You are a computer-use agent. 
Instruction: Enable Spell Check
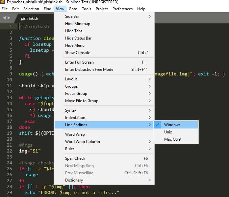point(75,158)
